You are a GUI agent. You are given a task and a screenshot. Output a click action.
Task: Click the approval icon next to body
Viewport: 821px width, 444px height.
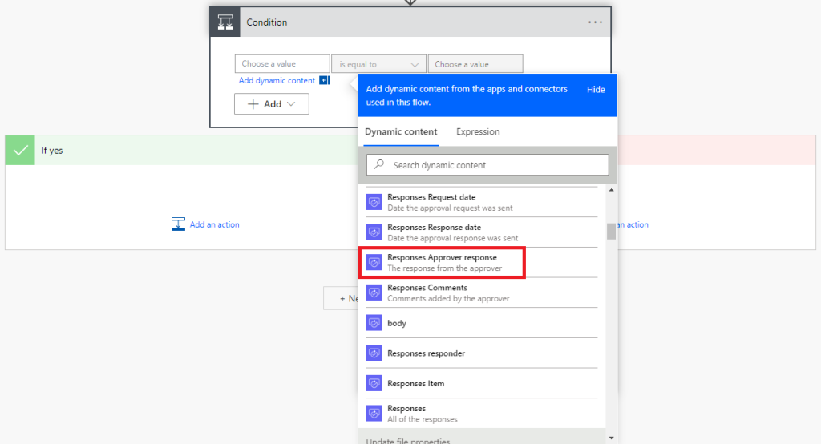click(x=374, y=323)
